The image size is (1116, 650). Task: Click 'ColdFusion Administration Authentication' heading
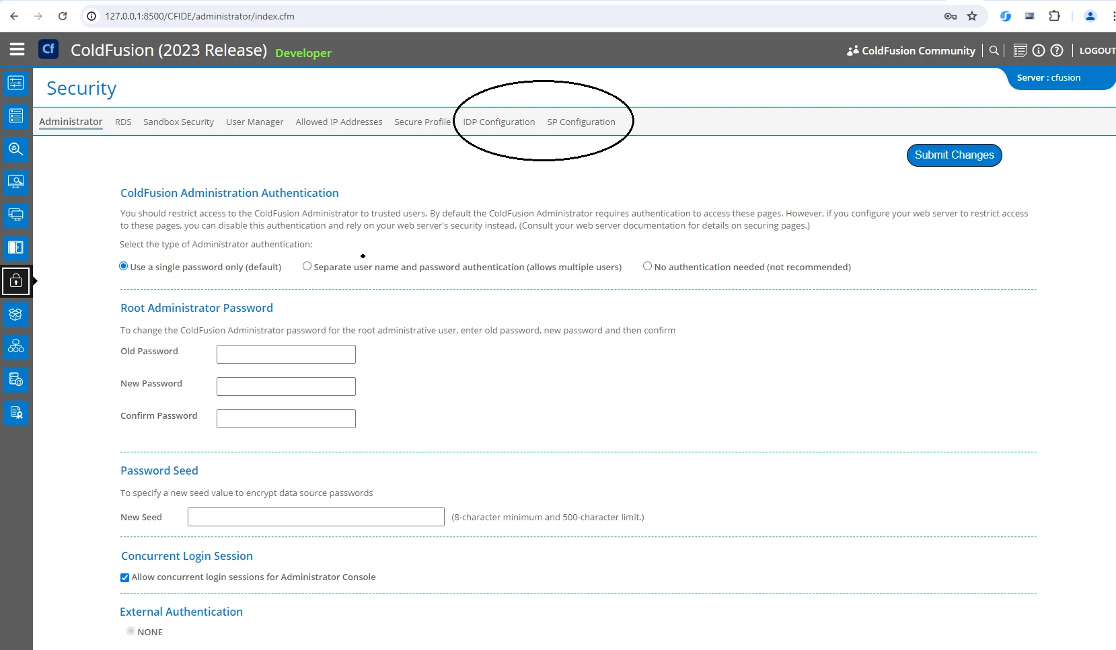pos(229,193)
